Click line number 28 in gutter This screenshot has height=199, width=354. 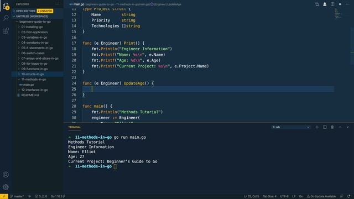click(74, 106)
